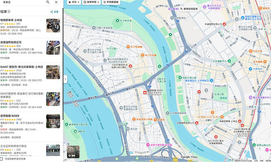The width and height of the screenshot is (271, 162).
Task: Click 麥當勞 restaurant pin
Action: click(155, 120)
